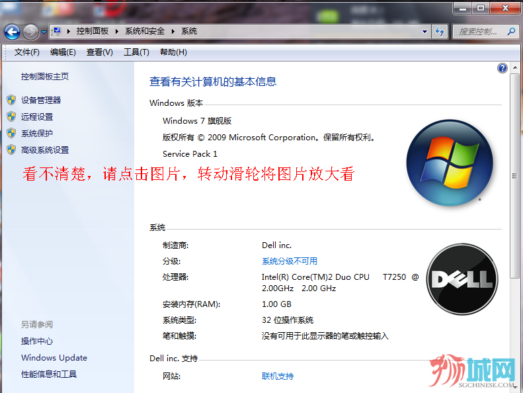The image size is (523, 393).
Task: Click manufacturer value Dell inc.
Action: [x=276, y=245]
